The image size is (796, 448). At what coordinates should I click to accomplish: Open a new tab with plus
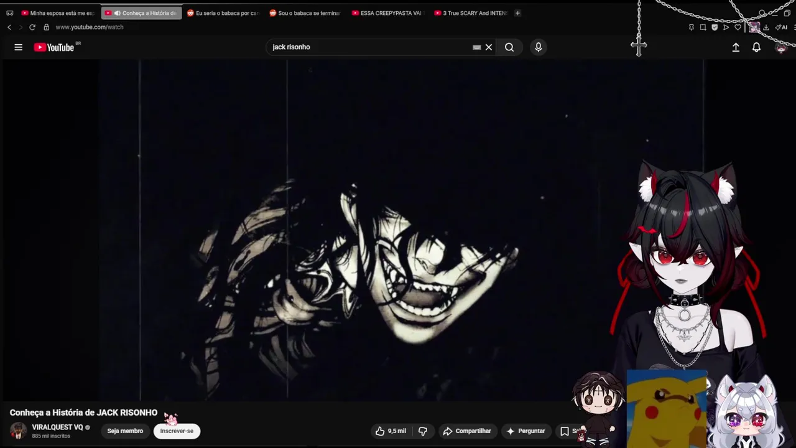click(517, 13)
